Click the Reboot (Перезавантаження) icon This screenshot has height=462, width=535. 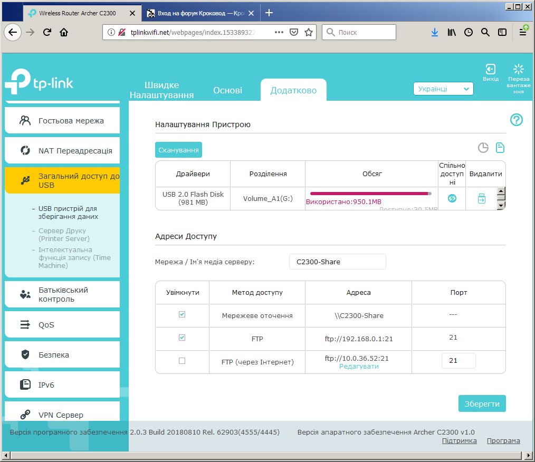(518, 70)
